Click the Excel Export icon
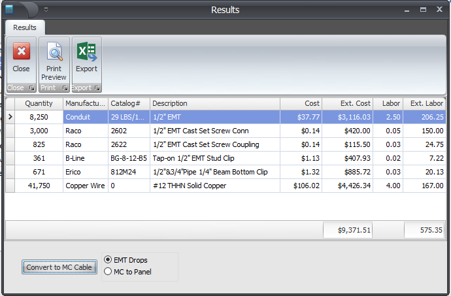451x296 pixels. [x=86, y=53]
